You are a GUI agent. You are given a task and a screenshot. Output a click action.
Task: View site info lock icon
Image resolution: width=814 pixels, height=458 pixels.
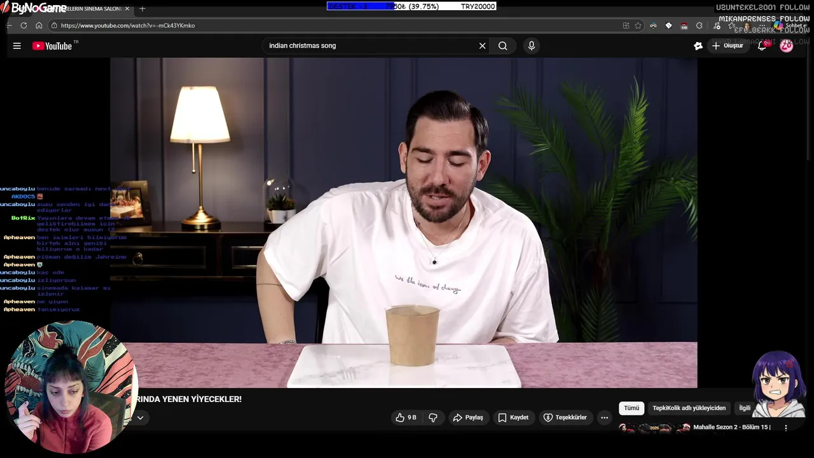tap(54, 25)
